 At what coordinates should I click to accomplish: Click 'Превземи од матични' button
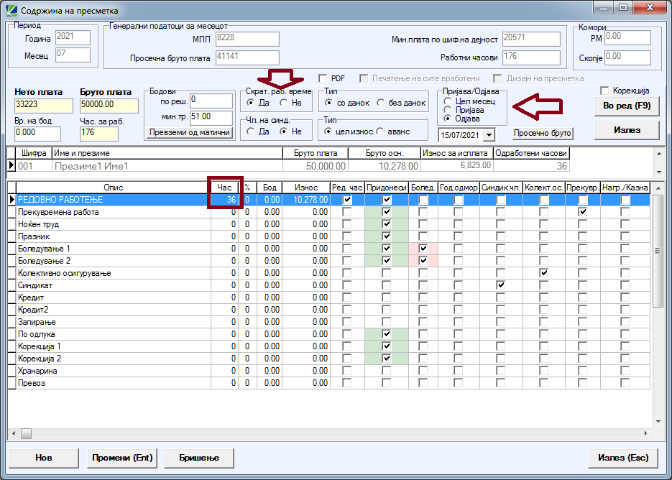[190, 133]
